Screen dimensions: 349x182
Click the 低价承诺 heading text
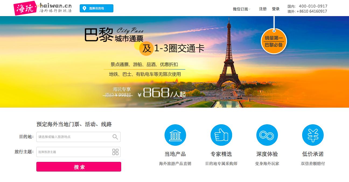point(313,154)
